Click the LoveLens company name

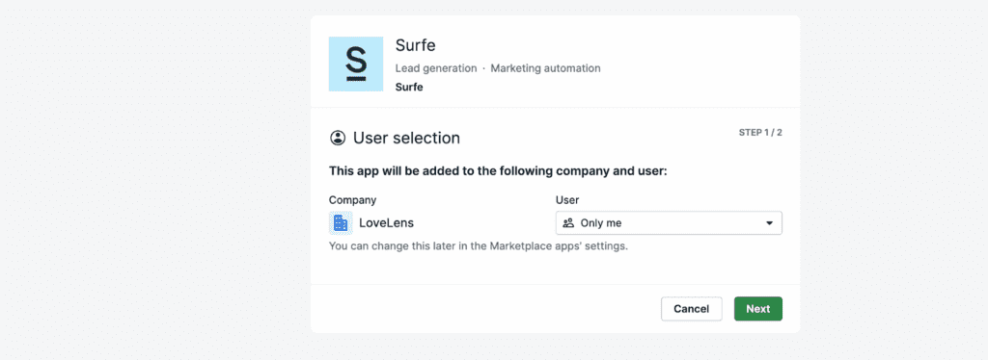386,222
